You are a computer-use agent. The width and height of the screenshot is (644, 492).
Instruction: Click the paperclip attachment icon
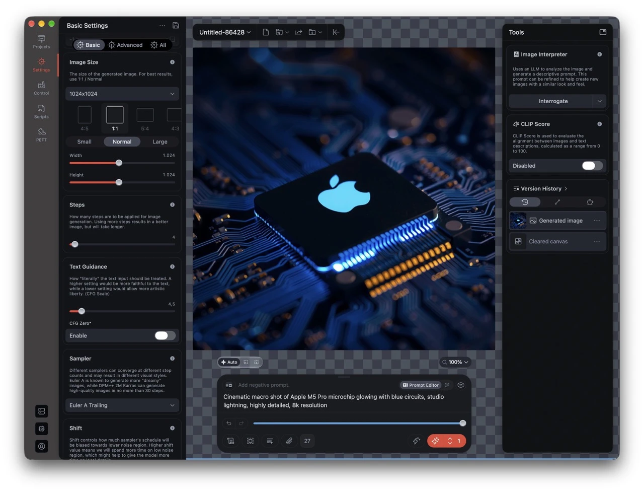(x=289, y=441)
